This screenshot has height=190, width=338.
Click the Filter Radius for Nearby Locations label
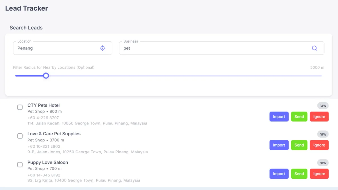click(54, 68)
